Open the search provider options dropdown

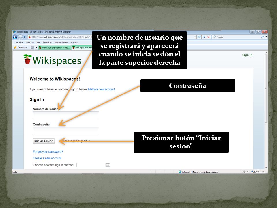(266, 37)
